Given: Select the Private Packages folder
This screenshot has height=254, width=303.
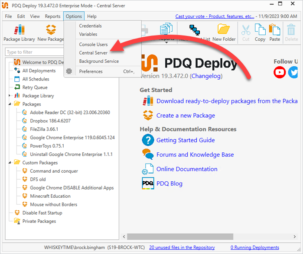Looking at the screenshot, I should 39,221.
